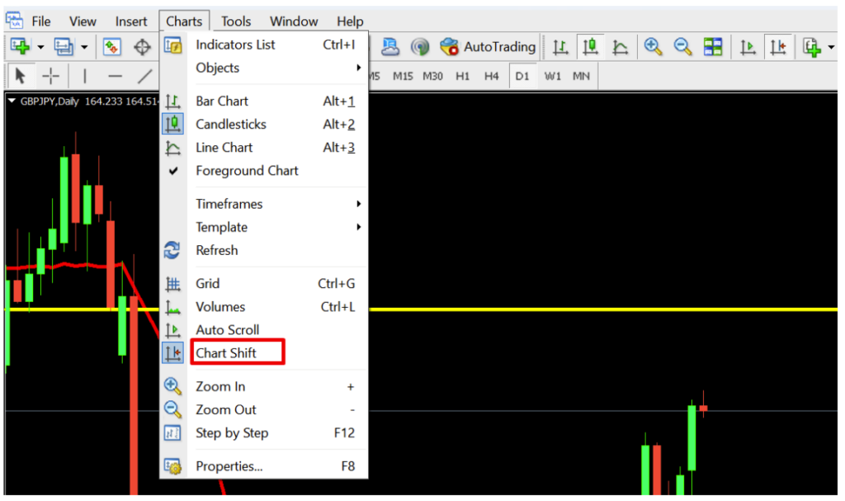This screenshot has width=845, height=501.
Task: Switch to M30 timeframe
Action: click(432, 76)
